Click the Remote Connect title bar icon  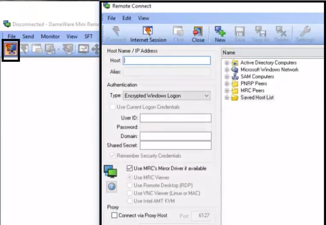click(107, 6)
